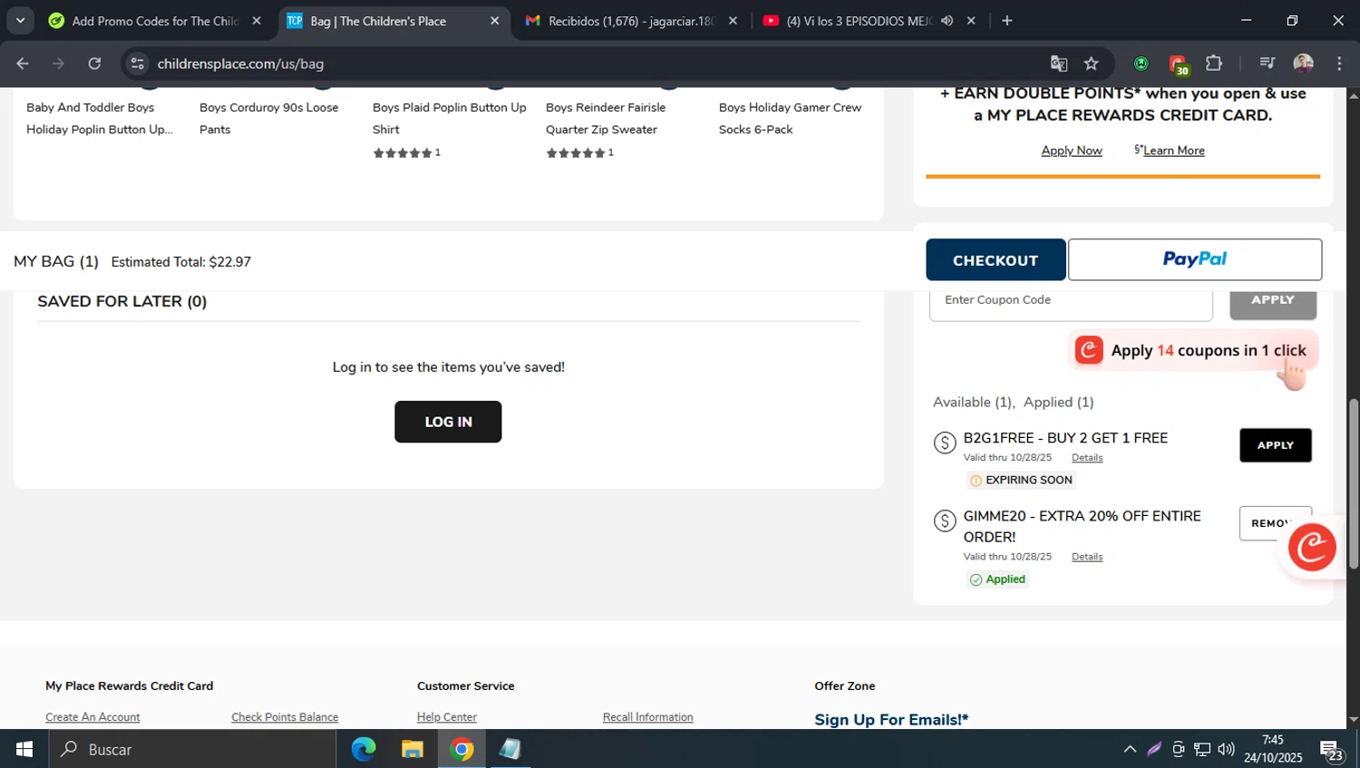Open the clock showing 7:45 24/10/2025

click(x=1273, y=749)
